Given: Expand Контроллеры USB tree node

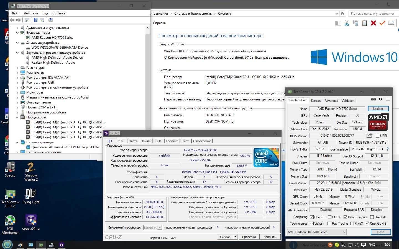Looking at the screenshot, I should pyautogui.click(x=17, y=82).
